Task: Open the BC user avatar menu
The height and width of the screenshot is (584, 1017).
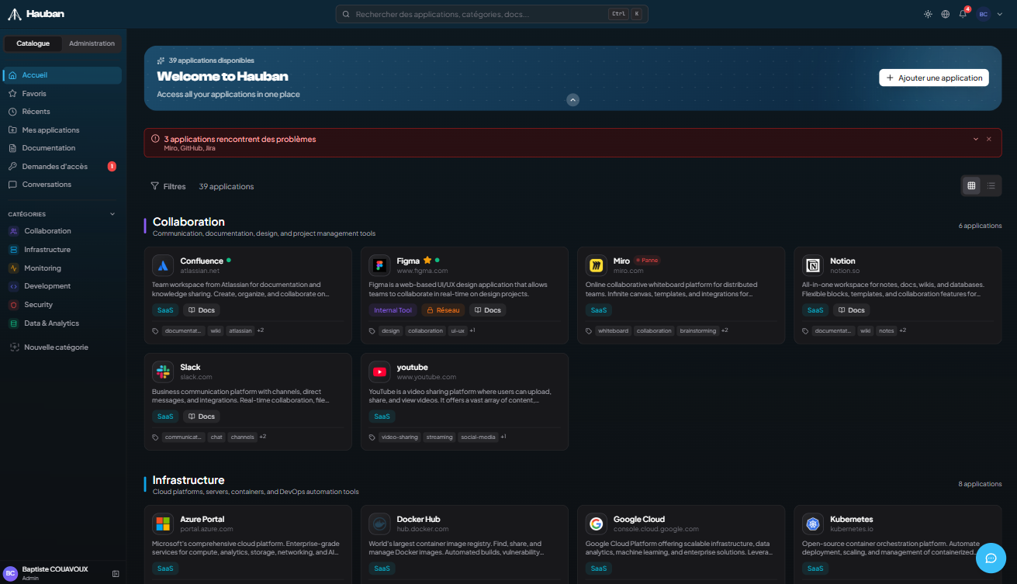Action: click(983, 14)
